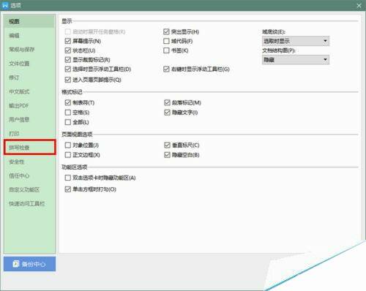Open 备份中心 backup center button
Viewport: 366px width, 291px height.
[x=29, y=264]
